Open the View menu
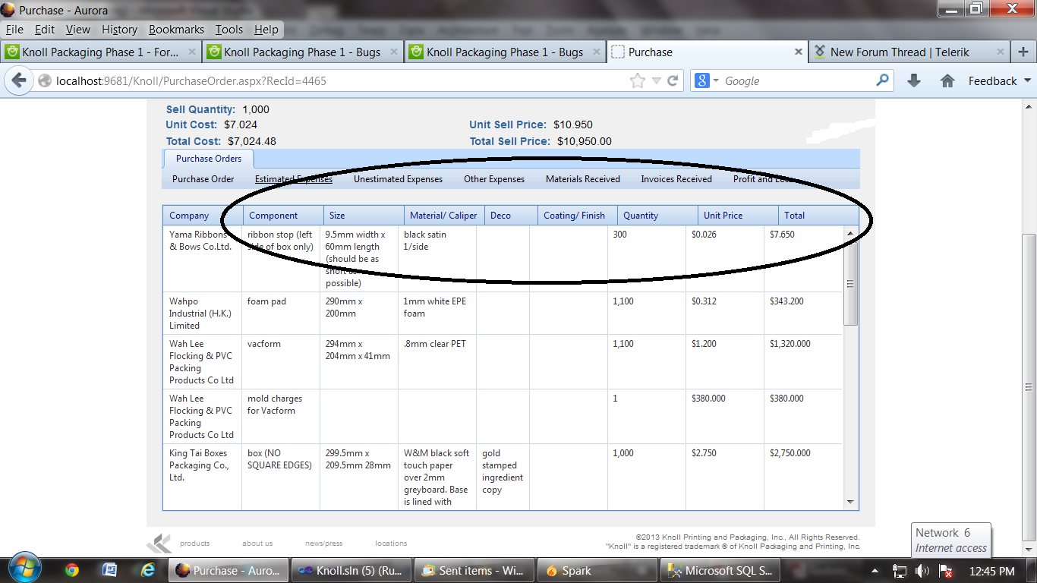The image size is (1037, 583). tap(77, 30)
